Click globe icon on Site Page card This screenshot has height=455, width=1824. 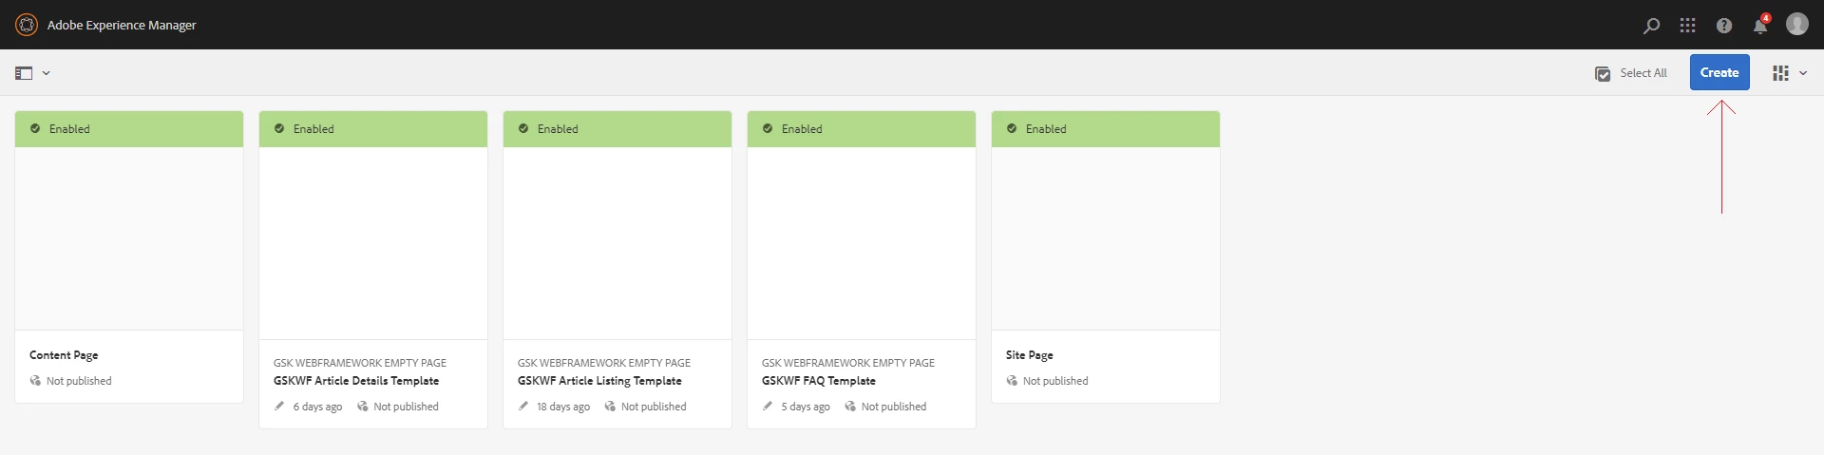1013,381
